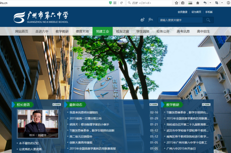The image size is (231, 153).
Task: Submit site search with magnifier button
Action: [208, 20]
